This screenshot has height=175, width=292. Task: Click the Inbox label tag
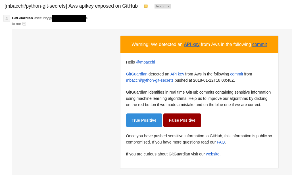[x=160, y=6]
